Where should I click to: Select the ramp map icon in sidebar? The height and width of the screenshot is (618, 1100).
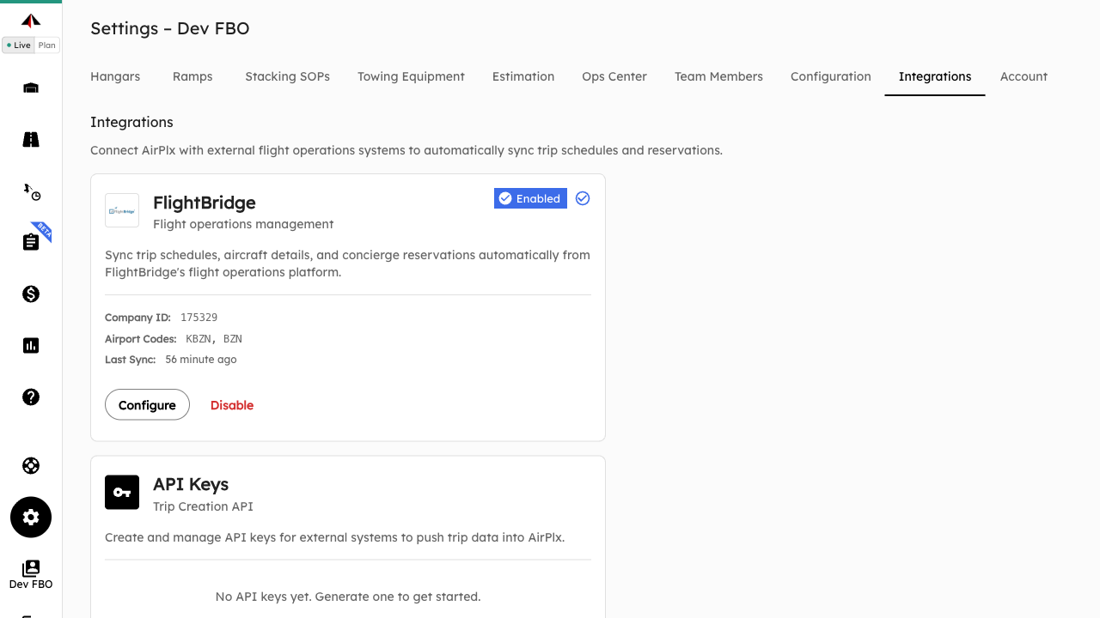tap(31, 139)
